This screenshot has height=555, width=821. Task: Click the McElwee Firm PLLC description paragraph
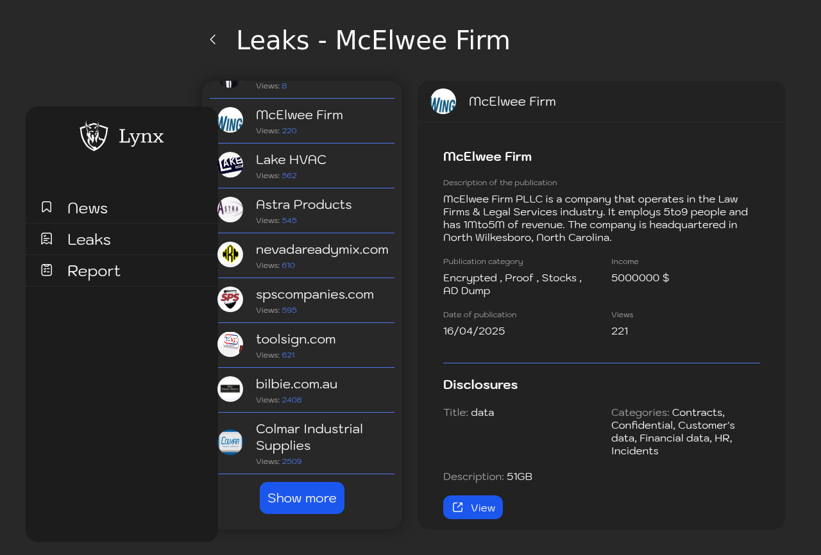(597, 218)
